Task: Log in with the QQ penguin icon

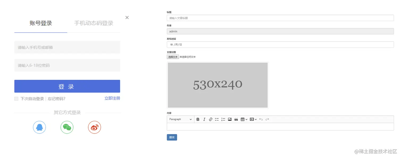Action: (39, 127)
